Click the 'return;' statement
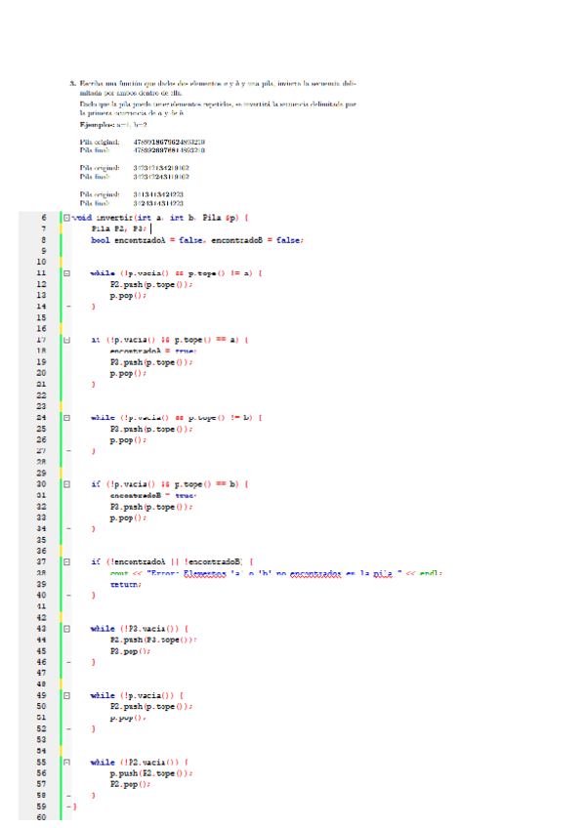 coord(125,584)
